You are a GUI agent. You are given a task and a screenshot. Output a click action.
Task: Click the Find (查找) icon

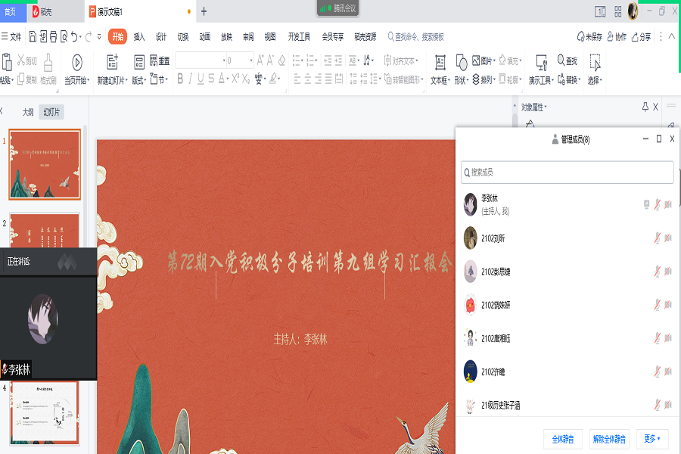point(567,61)
